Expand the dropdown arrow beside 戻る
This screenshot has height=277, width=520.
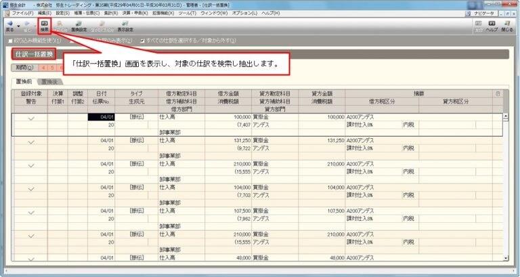(18, 26)
